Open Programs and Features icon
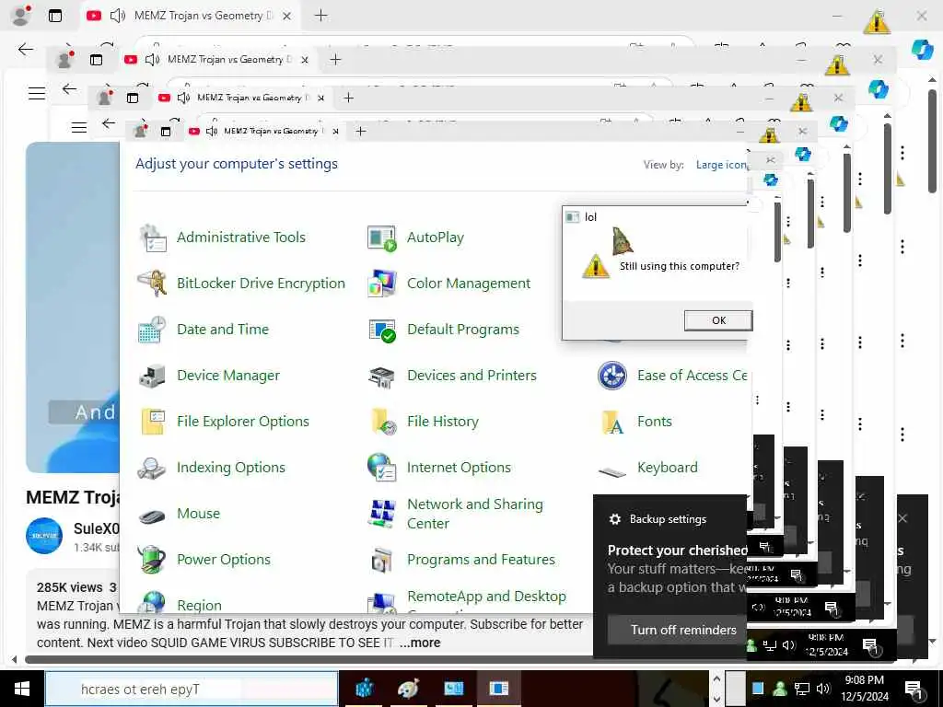The height and width of the screenshot is (707, 943). point(382,561)
